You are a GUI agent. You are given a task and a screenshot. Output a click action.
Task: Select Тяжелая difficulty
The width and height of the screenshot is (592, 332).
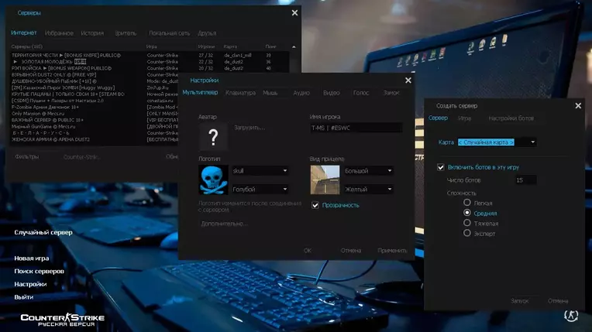coord(467,223)
